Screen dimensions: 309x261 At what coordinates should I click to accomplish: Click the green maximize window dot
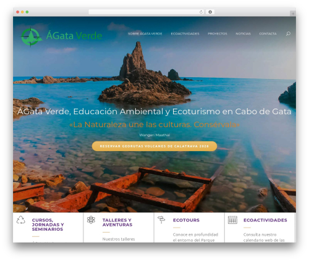27,12
